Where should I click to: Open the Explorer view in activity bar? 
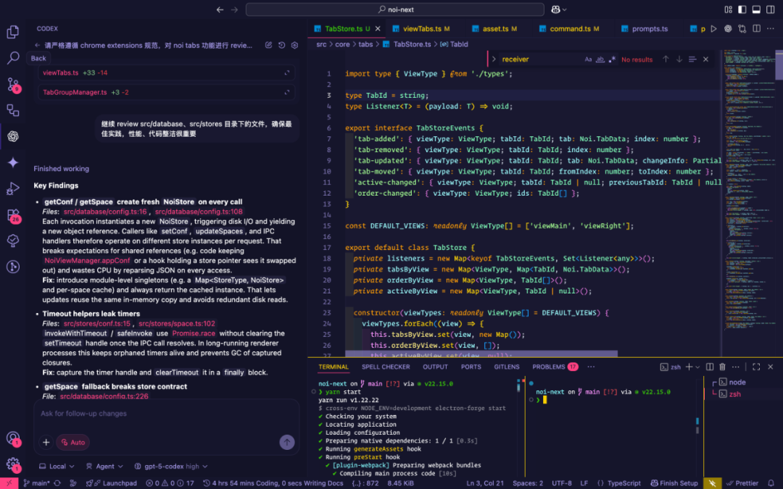point(13,32)
